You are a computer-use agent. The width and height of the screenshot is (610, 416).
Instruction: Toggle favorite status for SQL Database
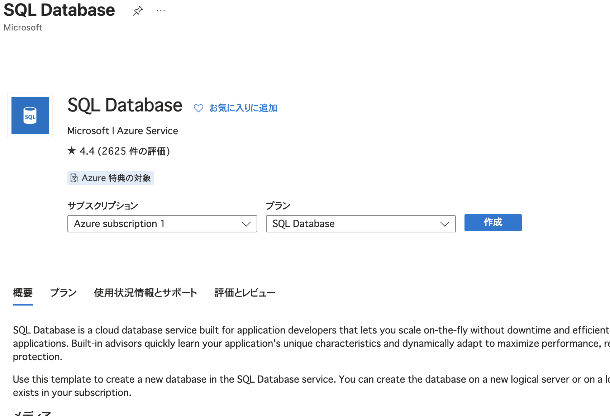(199, 108)
